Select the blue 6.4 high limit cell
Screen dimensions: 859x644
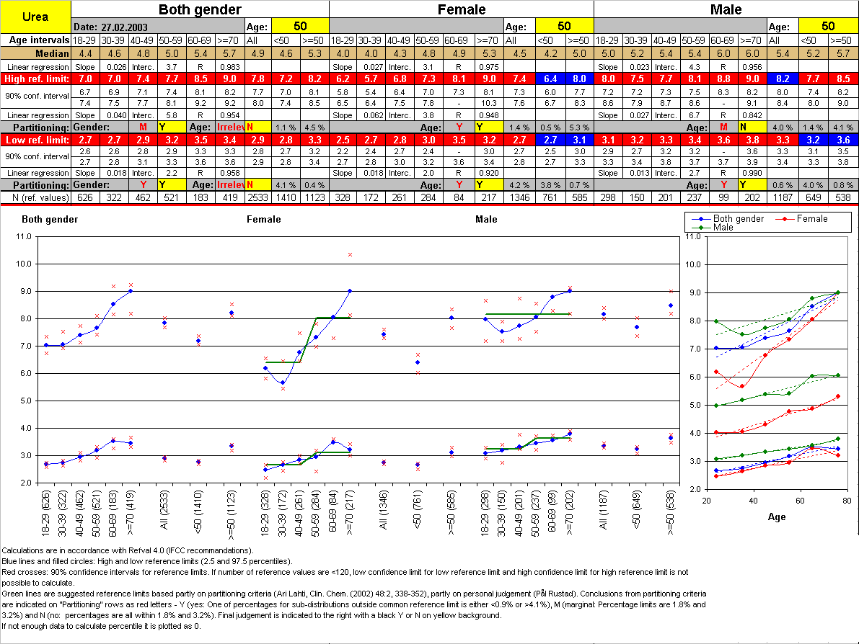coord(550,79)
